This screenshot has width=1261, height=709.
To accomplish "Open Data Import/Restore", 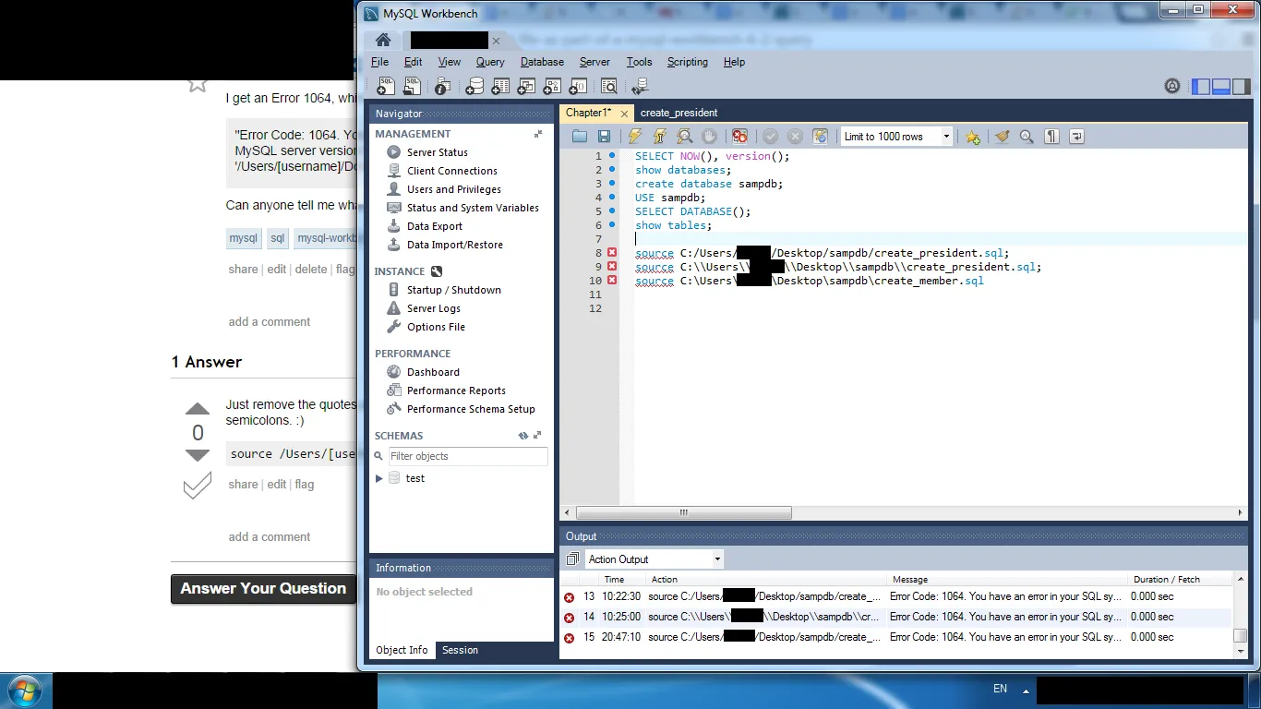I will coord(455,245).
